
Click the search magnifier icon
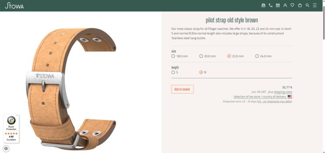click(307, 5)
